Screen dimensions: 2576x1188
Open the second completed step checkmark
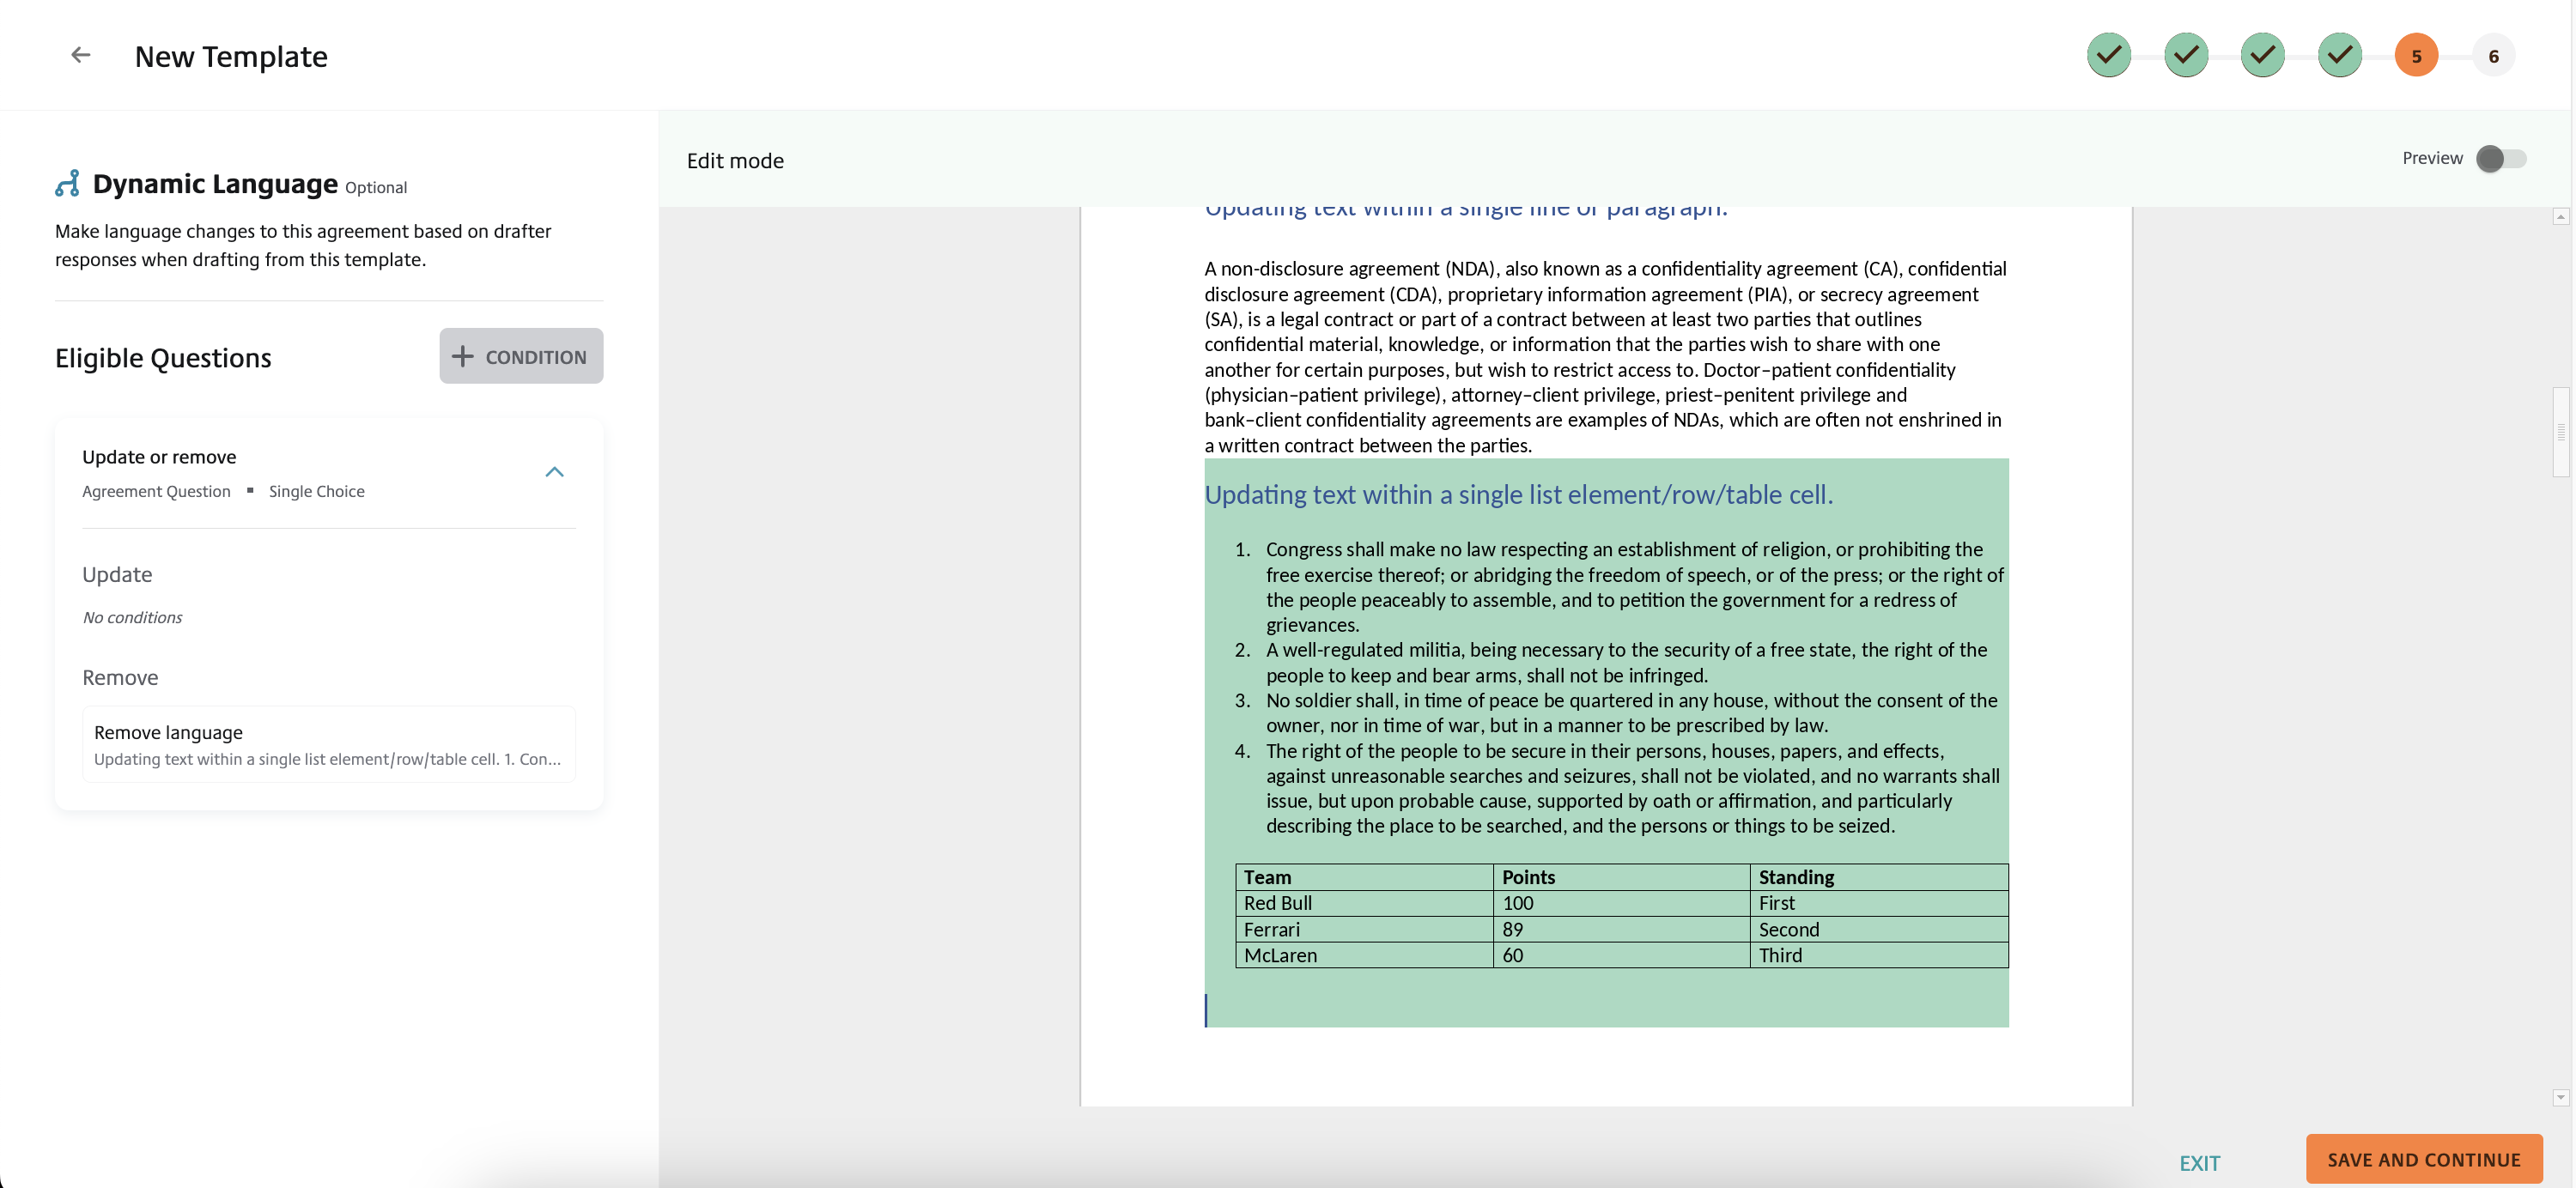coord(2186,55)
